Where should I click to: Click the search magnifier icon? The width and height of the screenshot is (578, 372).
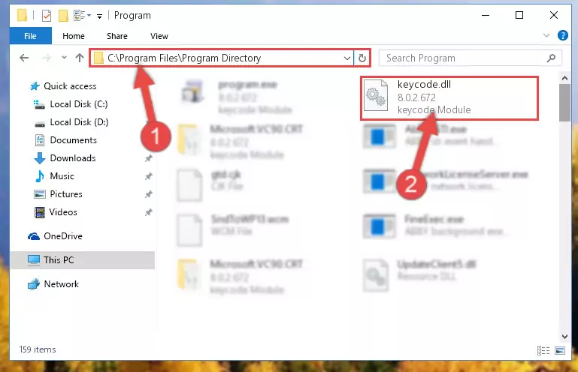pyautogui.click(x=551, y=58)
